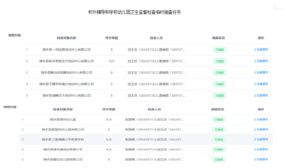Open 检查事项 for 靖宇县铭华琴韵艺术培训中心有限公司

click(261, 61)
